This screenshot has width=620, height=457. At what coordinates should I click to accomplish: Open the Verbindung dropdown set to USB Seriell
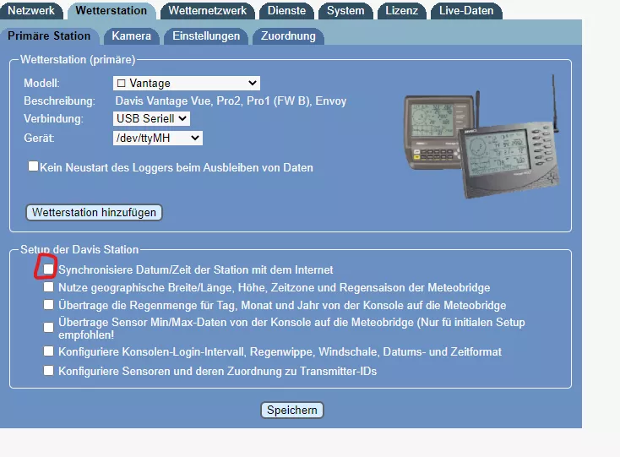[151, 118]
